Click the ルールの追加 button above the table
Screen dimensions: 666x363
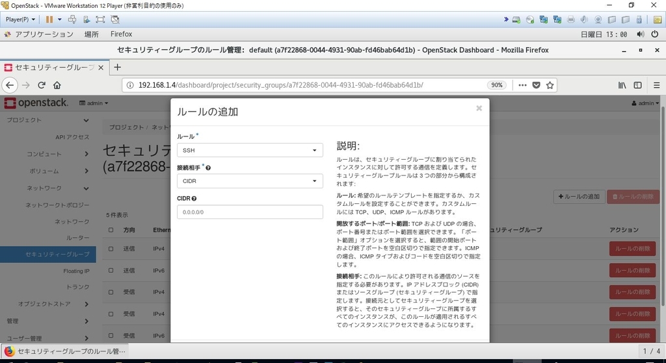(579, 196)
